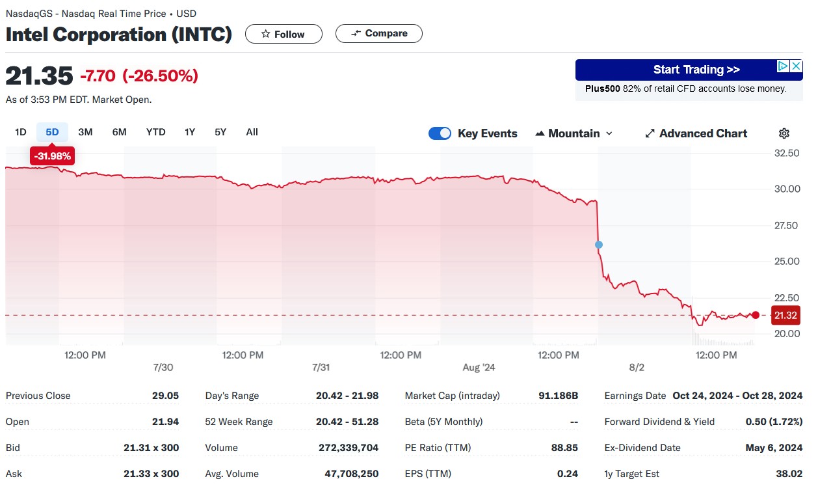Click the 8/2 date label on axis
The width and height of the screenshot is (818, 492).
coord(637,367)
